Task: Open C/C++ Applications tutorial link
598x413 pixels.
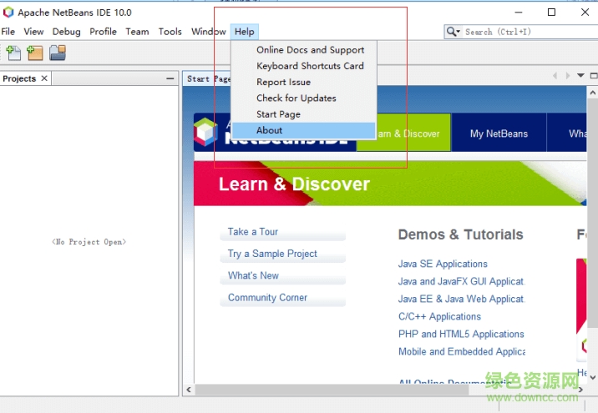Action: click(439, 316)
